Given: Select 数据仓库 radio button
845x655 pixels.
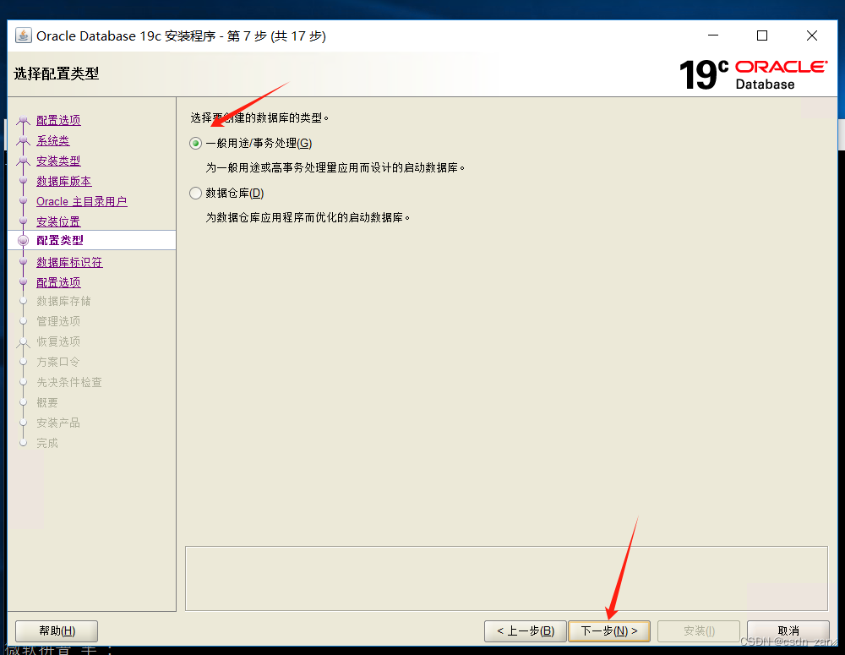Looking at the screenshot, I should coord(196,193).
